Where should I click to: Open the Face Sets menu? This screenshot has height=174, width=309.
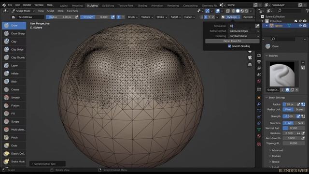click(x=72, y=11)
